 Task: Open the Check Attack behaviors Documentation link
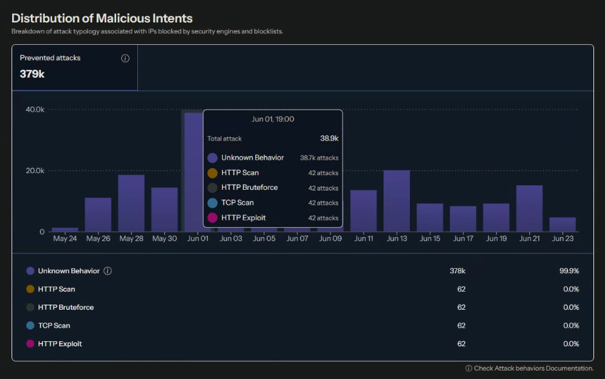click(534, 368)
